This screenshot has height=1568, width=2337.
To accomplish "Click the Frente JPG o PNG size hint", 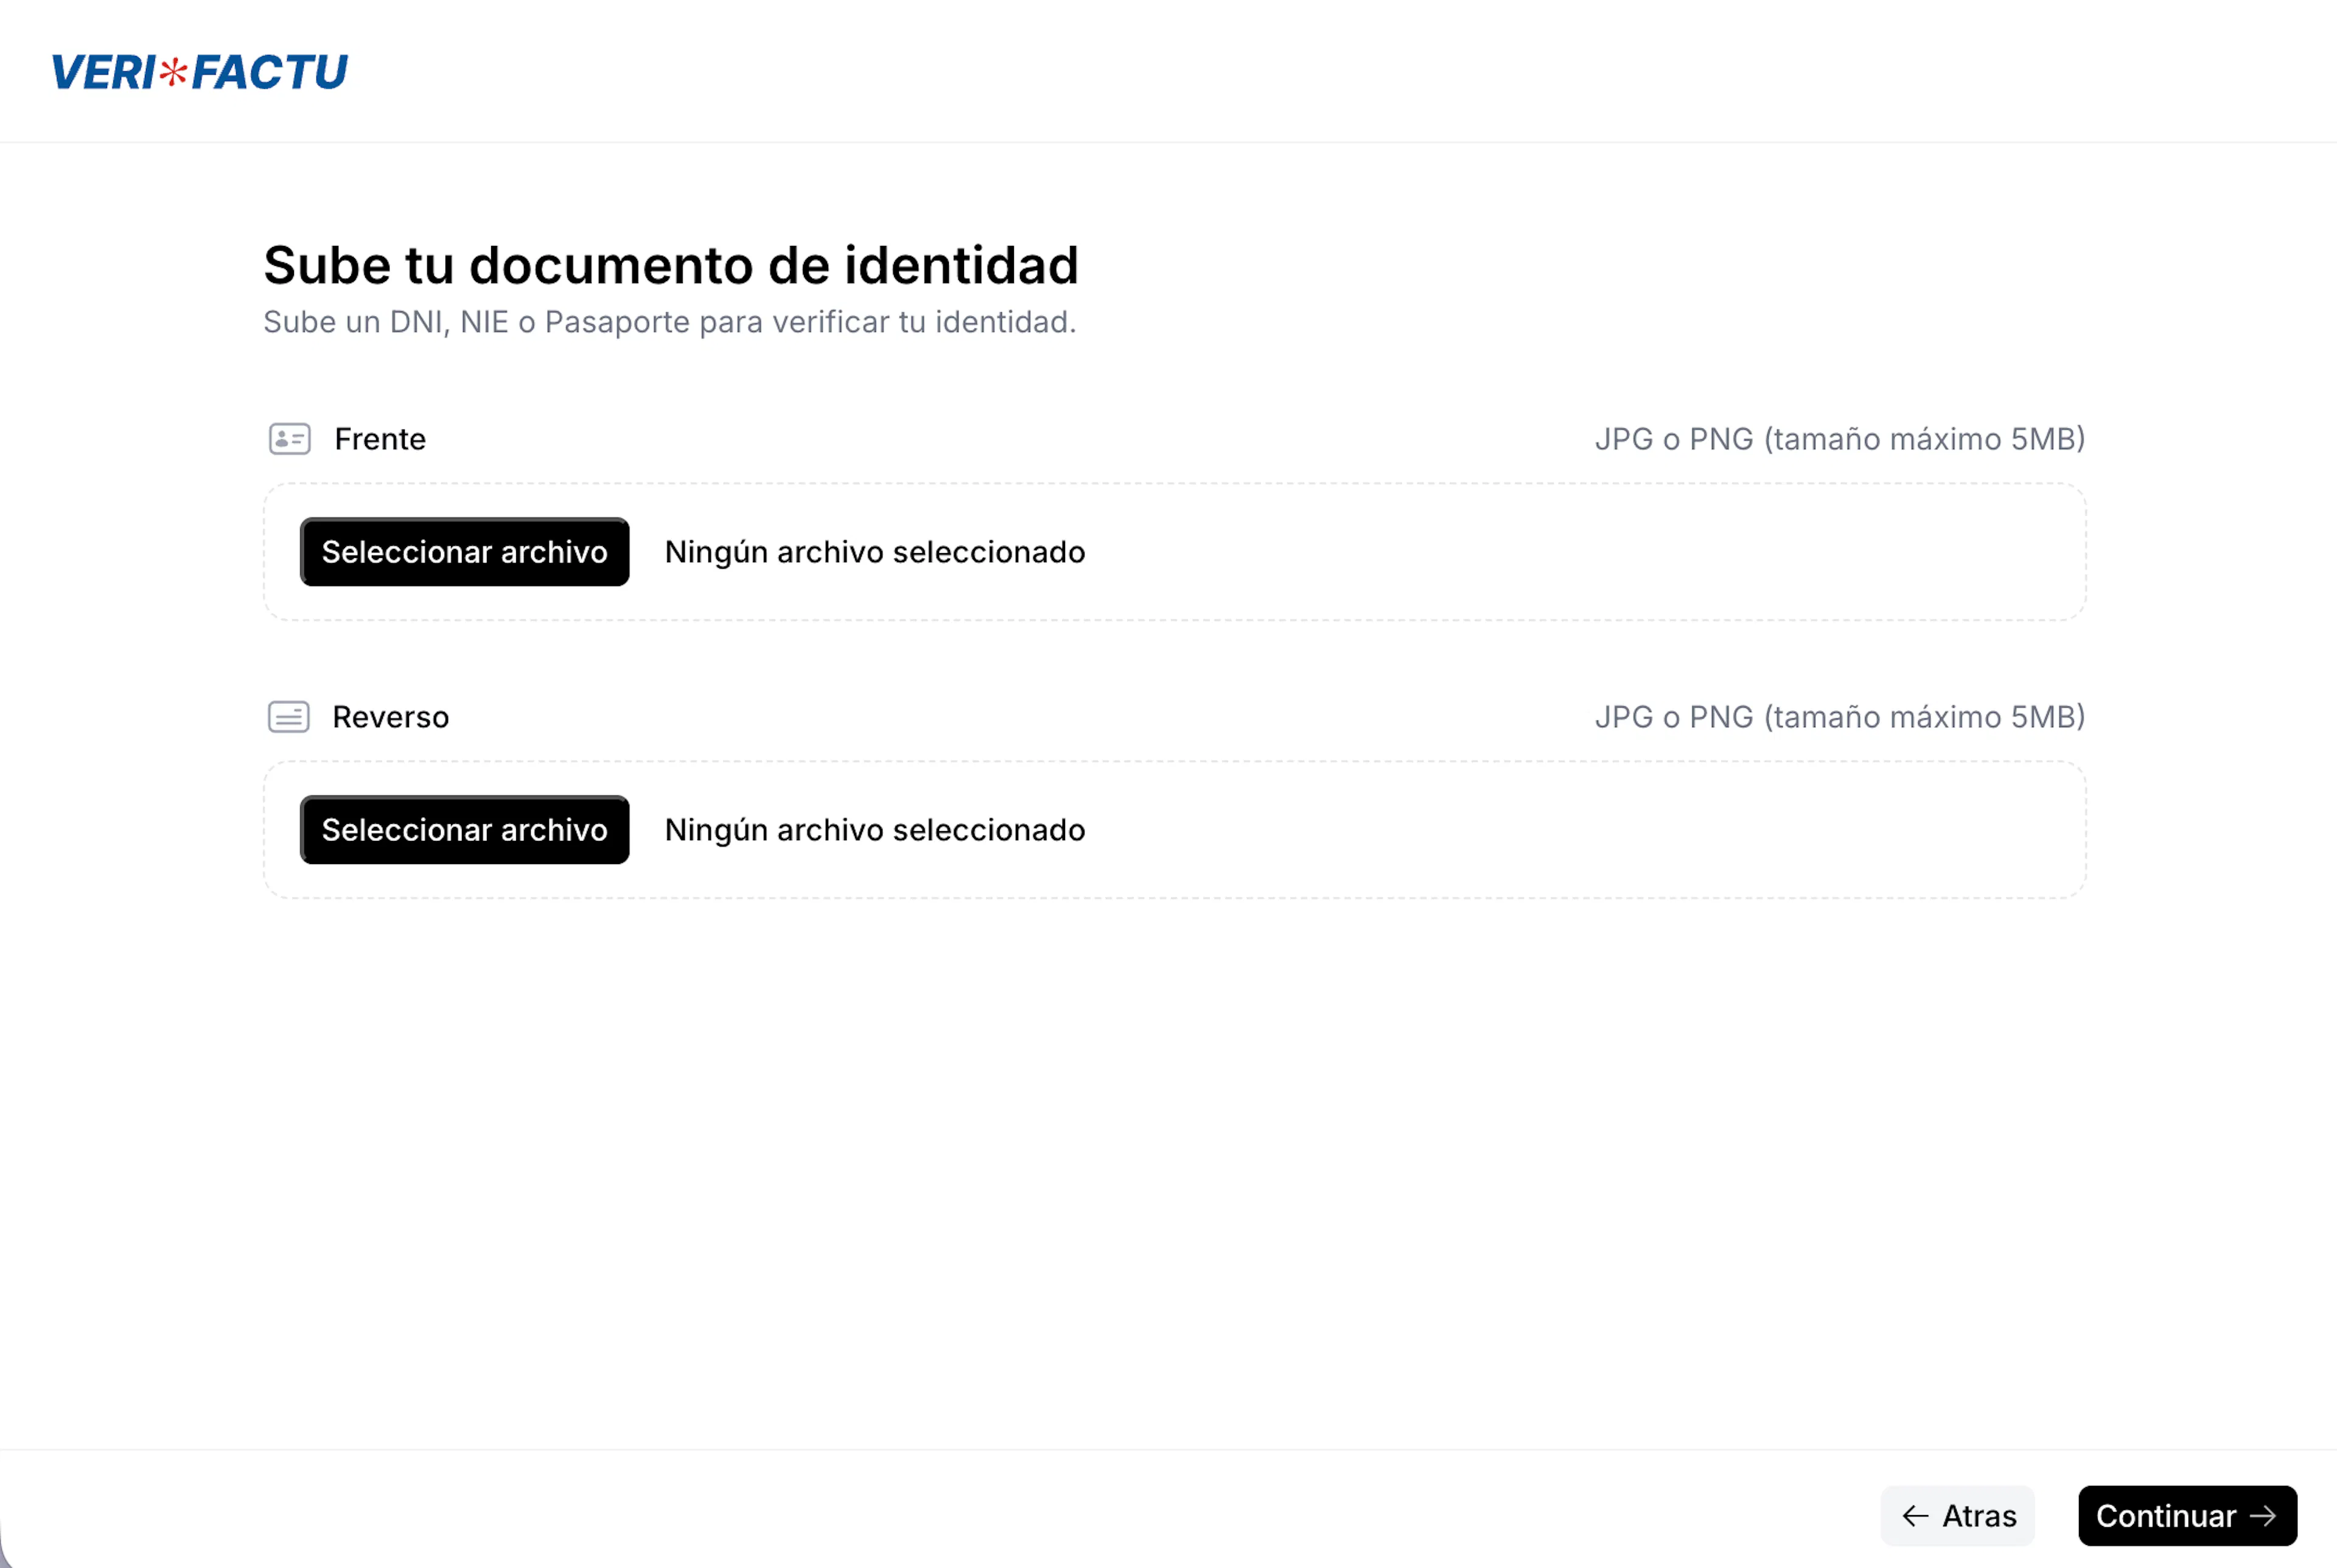I will (1839, 439).
